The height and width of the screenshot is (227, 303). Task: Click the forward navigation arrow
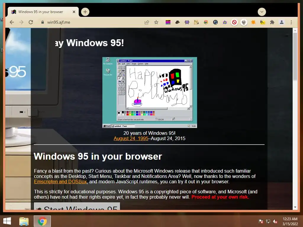21,22
